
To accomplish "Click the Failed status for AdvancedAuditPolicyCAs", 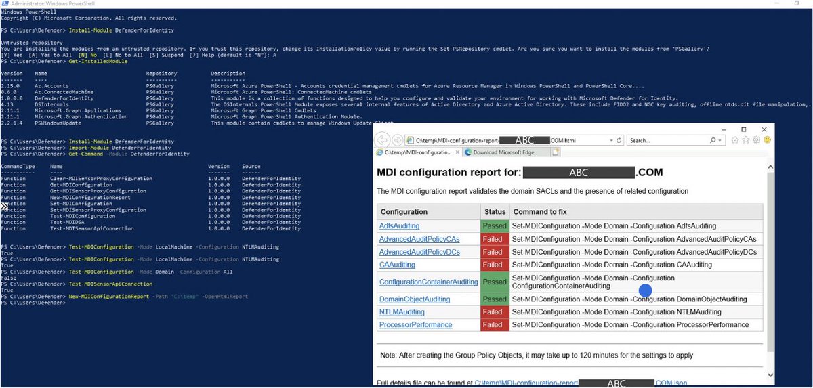I will (x=495, y=239).
